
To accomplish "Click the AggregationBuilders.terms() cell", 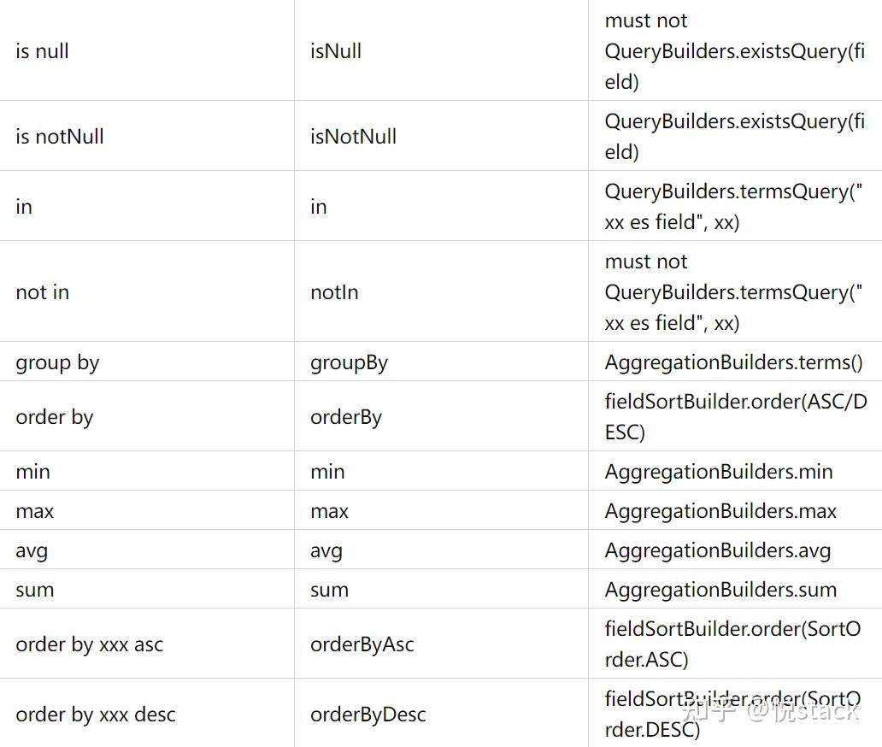I will tap(733, 362).
